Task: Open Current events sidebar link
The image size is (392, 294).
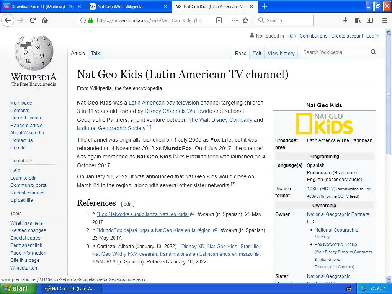Action: [26, 118]
